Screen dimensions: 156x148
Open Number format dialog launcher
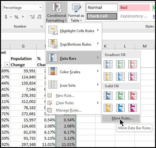pyautogui.click(x=41, y=27)
